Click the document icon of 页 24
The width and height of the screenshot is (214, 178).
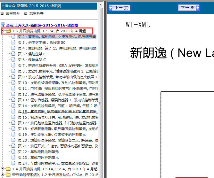click(x=13, y=163)
